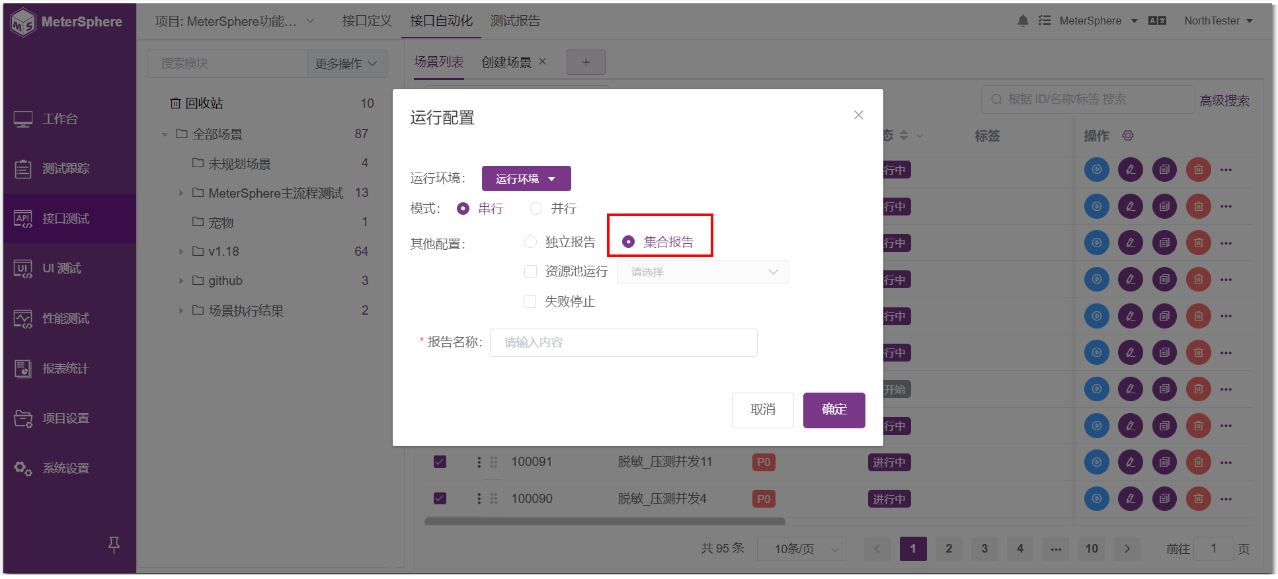The image size is (1278, 579).
Task: Switch to the 测试报告 tab
Action: [515, 21]
